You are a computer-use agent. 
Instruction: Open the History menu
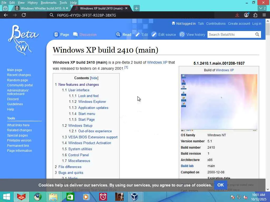click(x=32, y=3)
